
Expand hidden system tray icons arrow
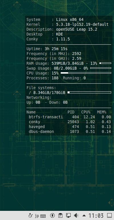pyautogui.click(x=84, y=215)
